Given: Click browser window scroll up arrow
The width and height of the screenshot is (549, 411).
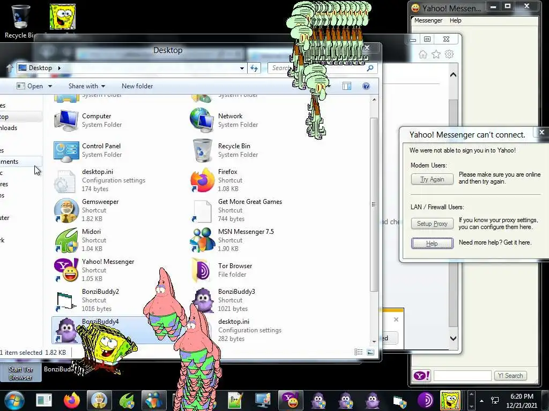Looking at the screenshot, I should pos(453,74).
